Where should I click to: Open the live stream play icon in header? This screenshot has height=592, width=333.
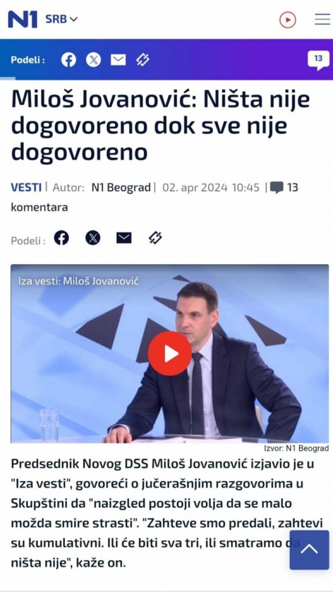click(288, 20)
